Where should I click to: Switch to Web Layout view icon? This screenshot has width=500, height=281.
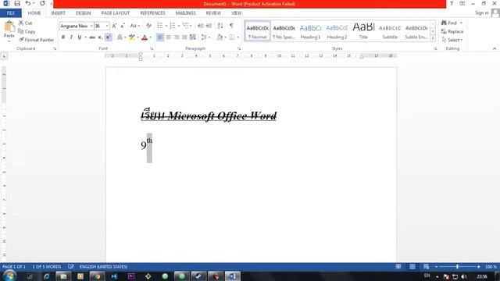click(427, 267)
